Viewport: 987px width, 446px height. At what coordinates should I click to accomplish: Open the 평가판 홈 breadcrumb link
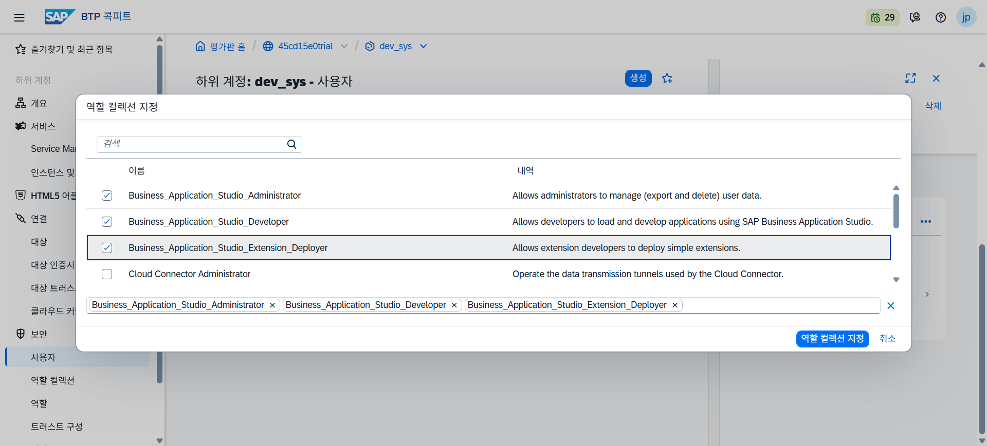tap(228, 47)
